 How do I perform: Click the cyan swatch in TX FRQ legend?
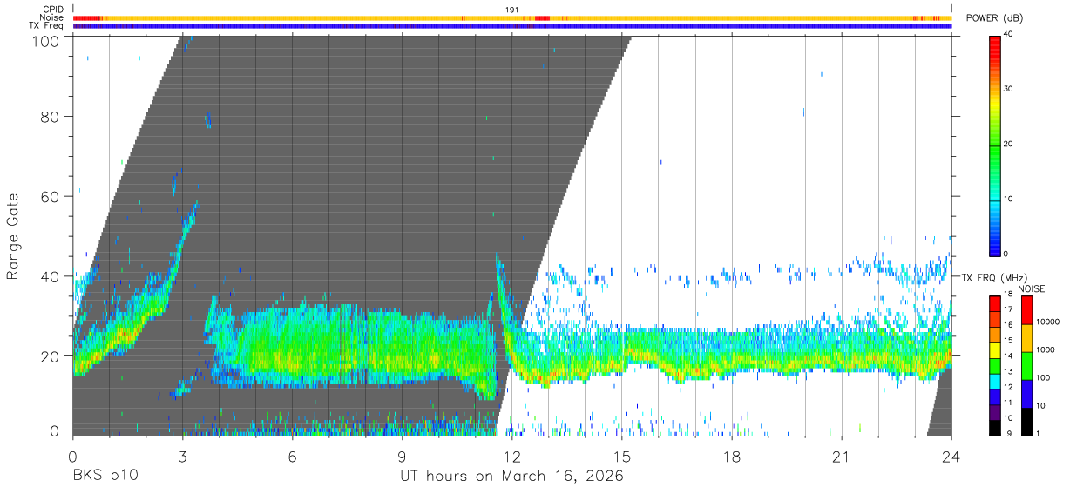tap(996, 381)
